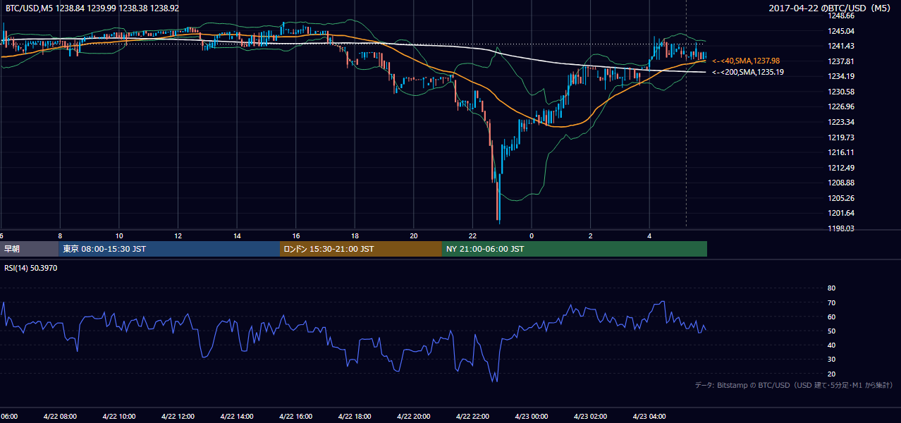Viewport: 901px width, 423px height.
Task: Click the 4/22 18:00 date label
Action: click(x=354, y=416)
